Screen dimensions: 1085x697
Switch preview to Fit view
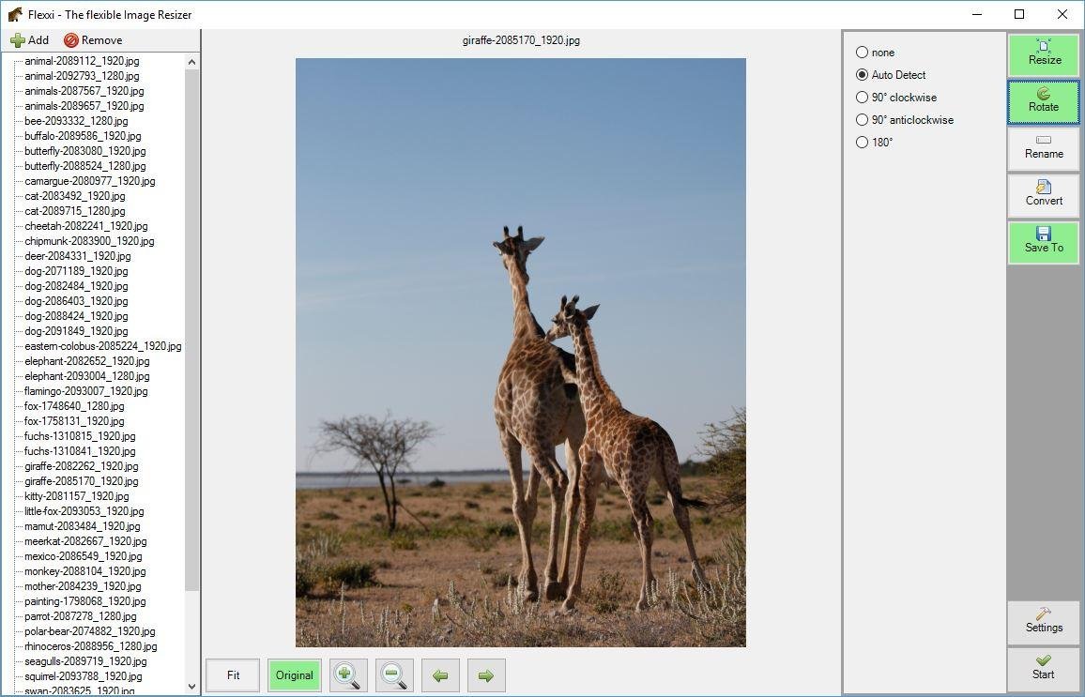point(233,674)
